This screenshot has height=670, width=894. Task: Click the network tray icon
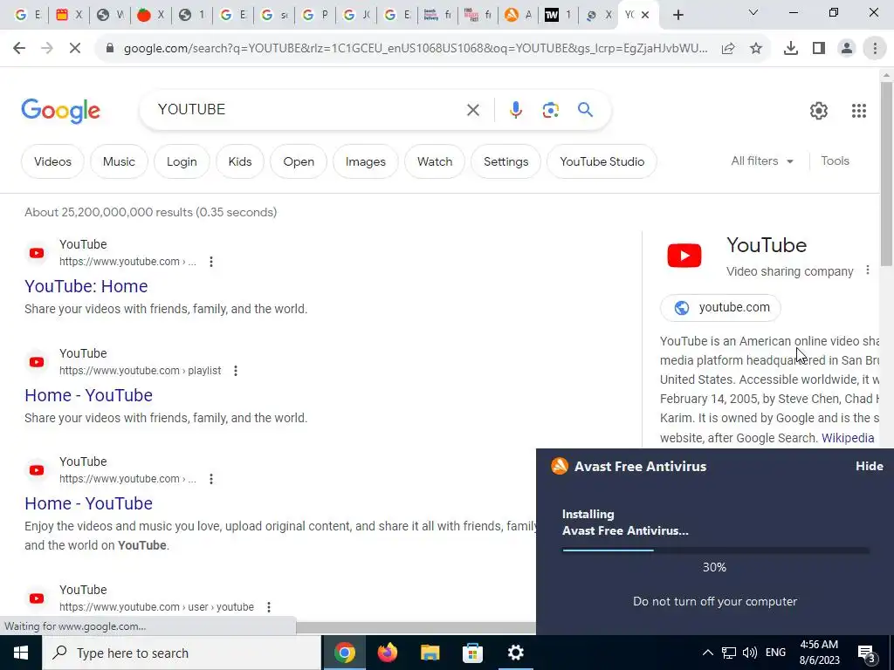[x=729, y=653]
